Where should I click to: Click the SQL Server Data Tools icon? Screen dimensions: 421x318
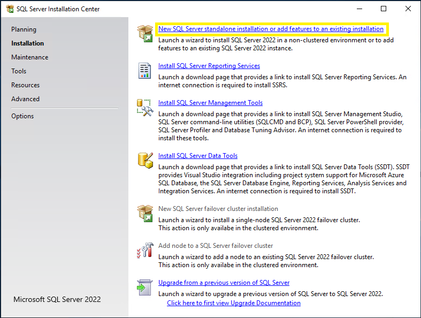[145, 160]
